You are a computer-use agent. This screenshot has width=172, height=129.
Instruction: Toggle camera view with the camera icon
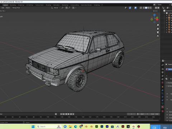coord(158,32)
